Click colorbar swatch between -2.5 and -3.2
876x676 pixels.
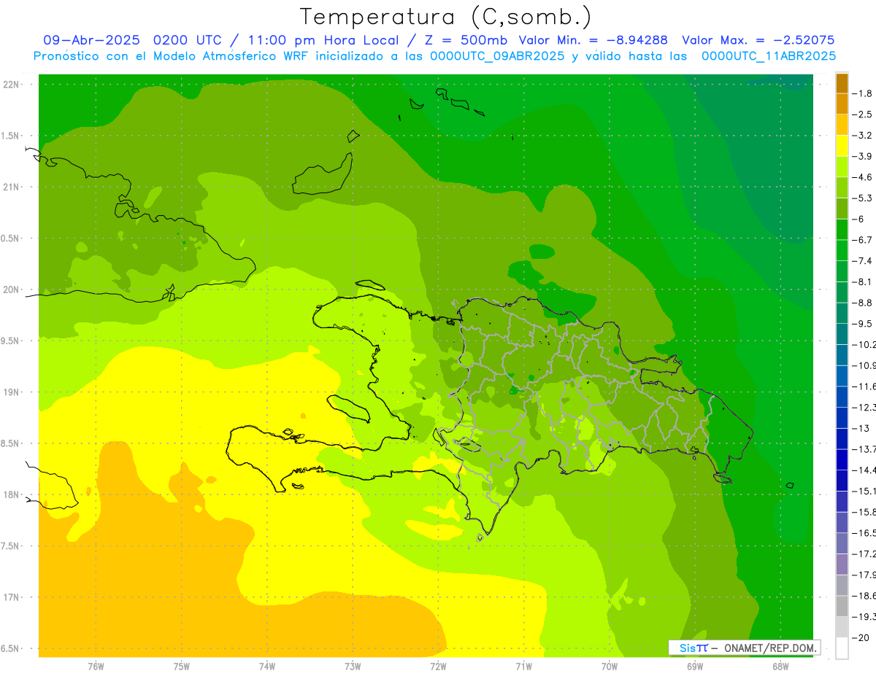(842, 125)
